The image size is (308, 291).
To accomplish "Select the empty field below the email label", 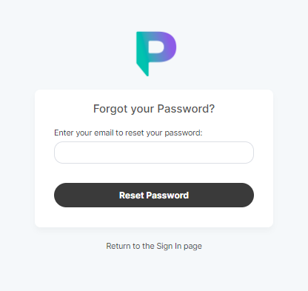I will click(x=154, y=153).
